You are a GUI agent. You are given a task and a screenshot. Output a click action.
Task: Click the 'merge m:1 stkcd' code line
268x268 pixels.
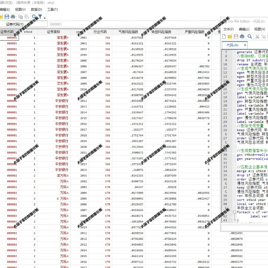click(252, 171)
